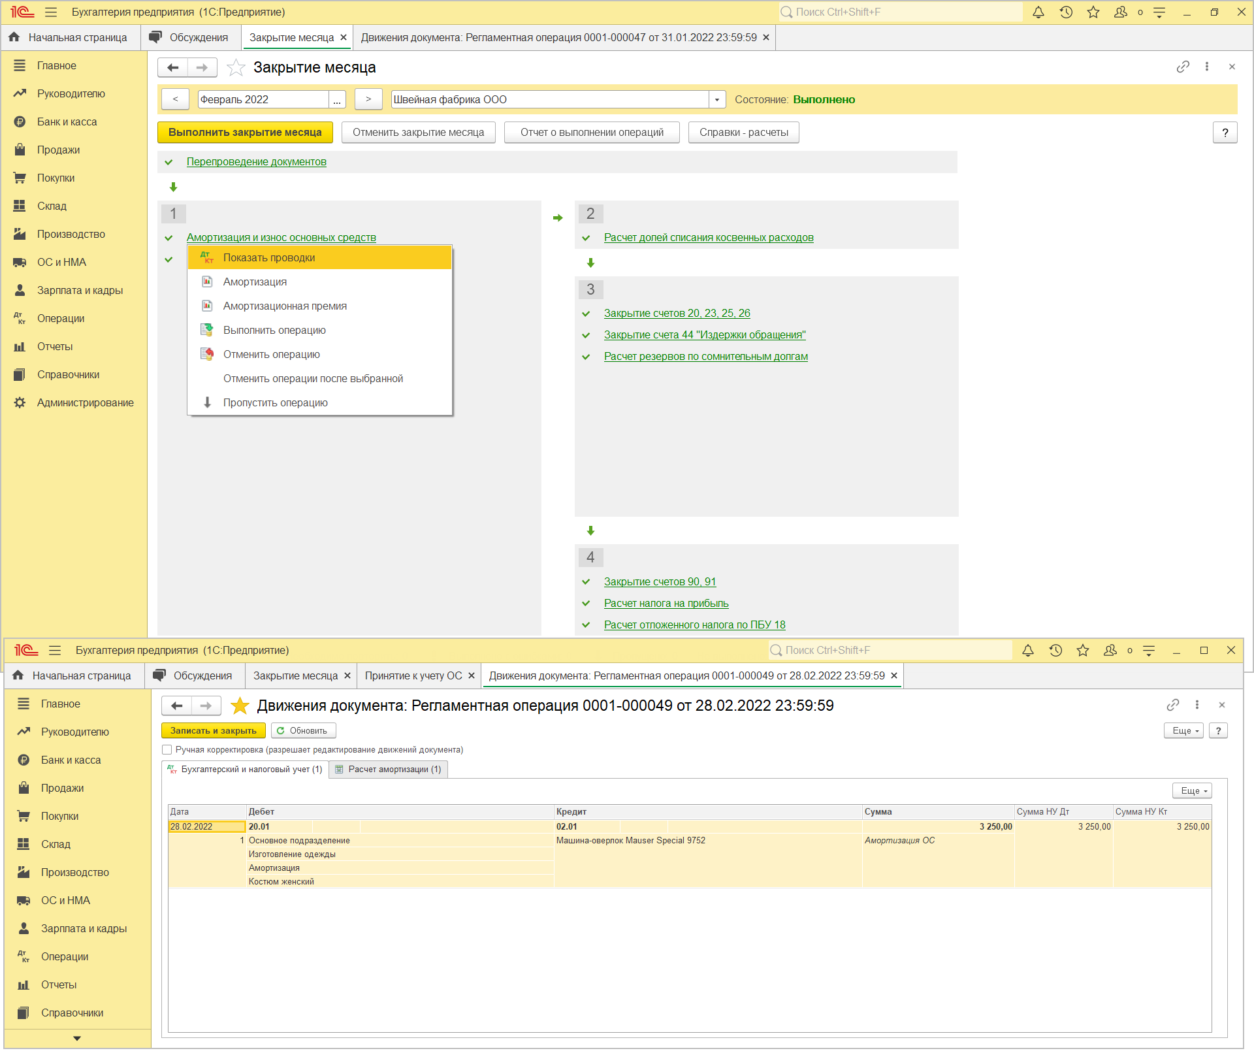Open the notifications bell in the top window
1254x1055 pixels.
(x=1038, y=12)
